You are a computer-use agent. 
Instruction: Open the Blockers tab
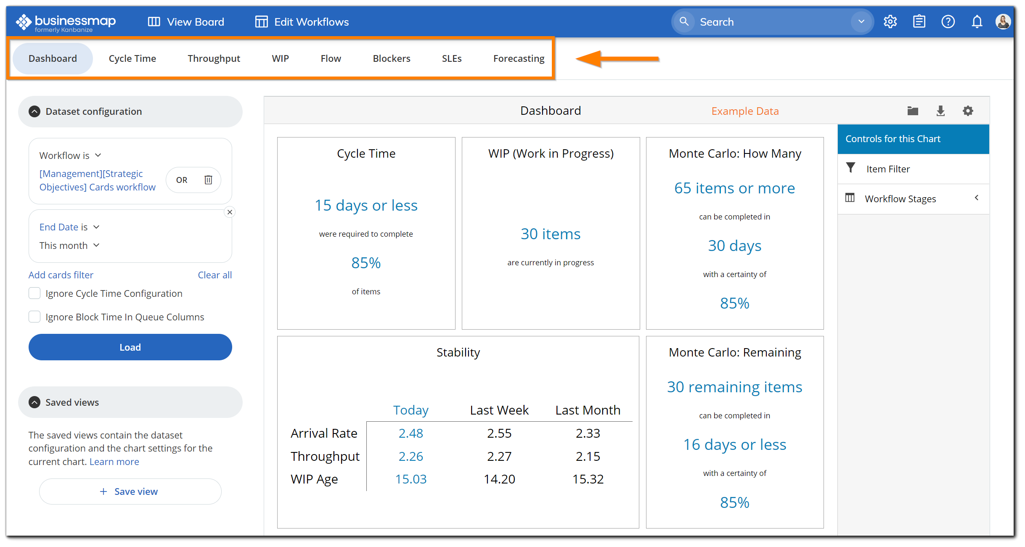click(x=391, y=58)
